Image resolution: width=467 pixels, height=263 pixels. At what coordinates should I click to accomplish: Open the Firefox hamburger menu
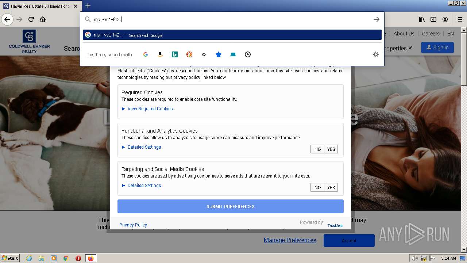point(460,19)
